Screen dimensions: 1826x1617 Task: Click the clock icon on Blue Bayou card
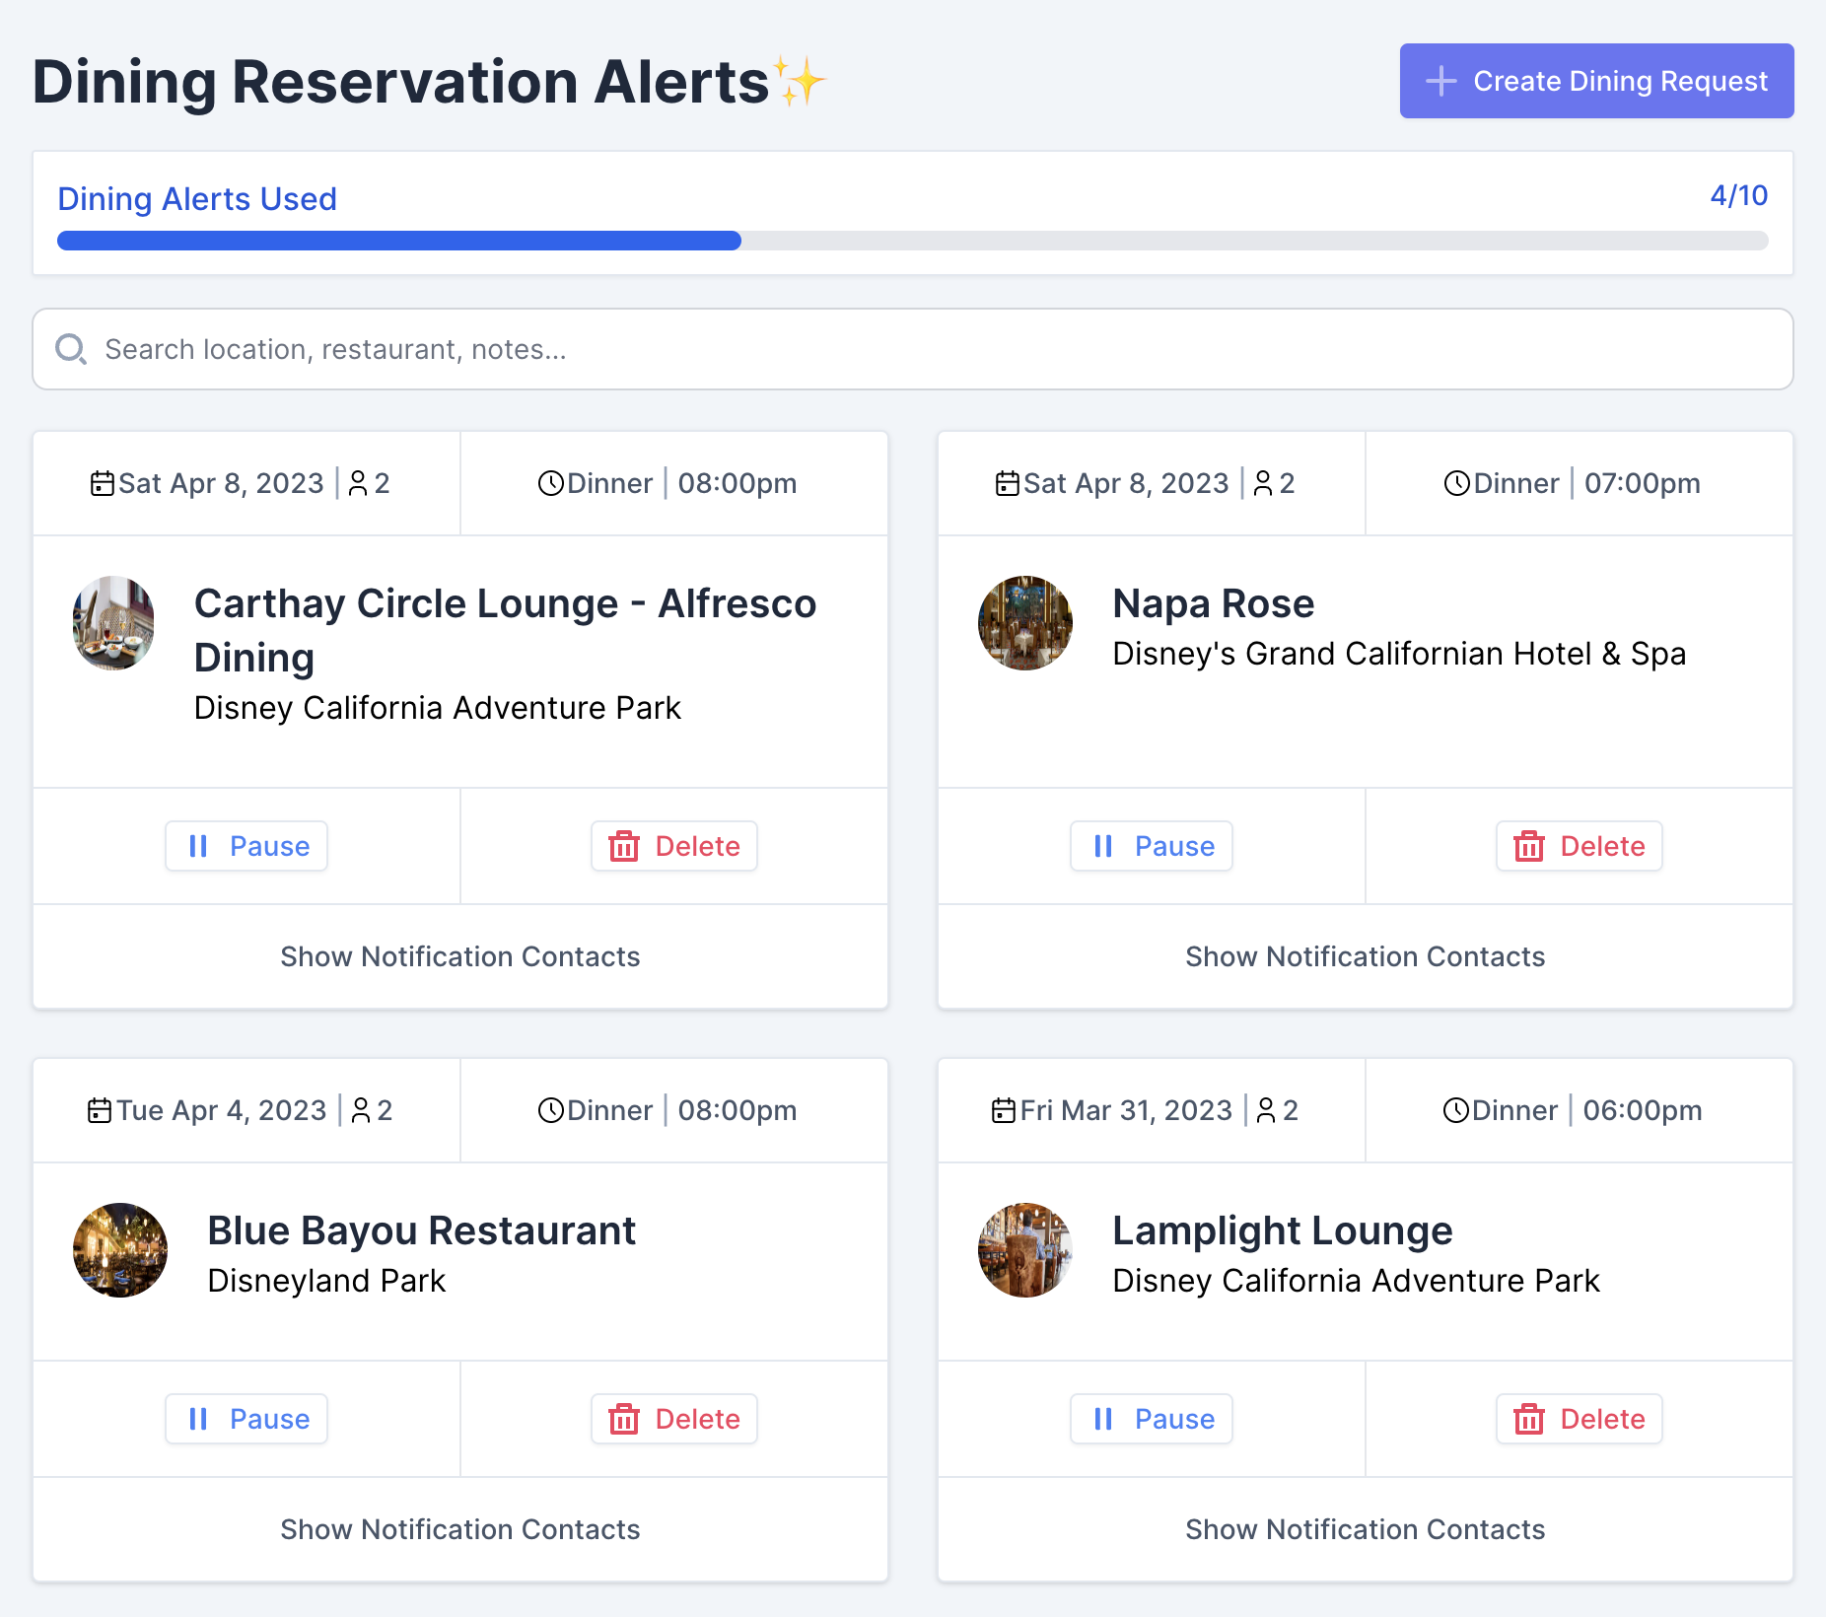(x=551, y=1110)
